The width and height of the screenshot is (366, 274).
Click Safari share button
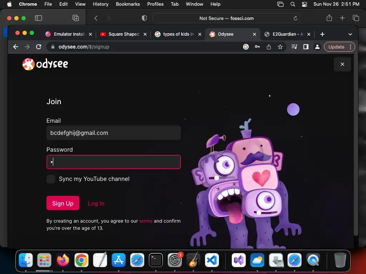pos(329,18)
